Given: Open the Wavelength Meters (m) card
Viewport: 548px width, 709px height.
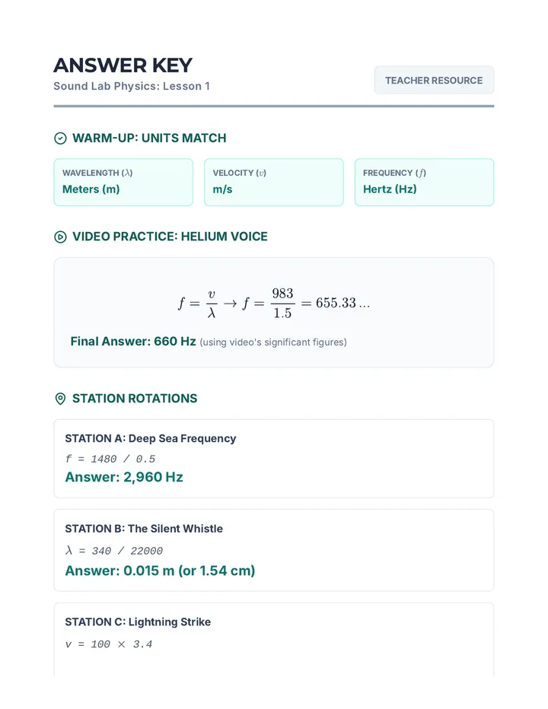Looking at the screenshot, I should tap(123, 183).
